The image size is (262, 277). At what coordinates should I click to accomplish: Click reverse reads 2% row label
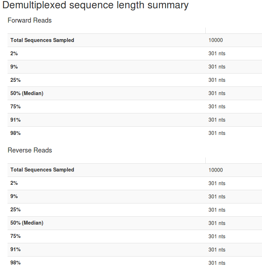tap(14, 183)
